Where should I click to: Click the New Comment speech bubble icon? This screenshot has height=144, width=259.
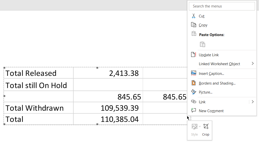tap(193, 110)
